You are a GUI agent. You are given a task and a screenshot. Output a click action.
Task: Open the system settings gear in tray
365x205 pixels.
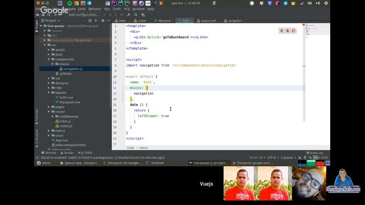(x=326, y=3)
